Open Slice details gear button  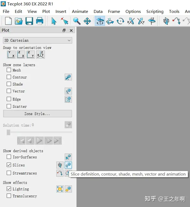(x=68, y=165)
